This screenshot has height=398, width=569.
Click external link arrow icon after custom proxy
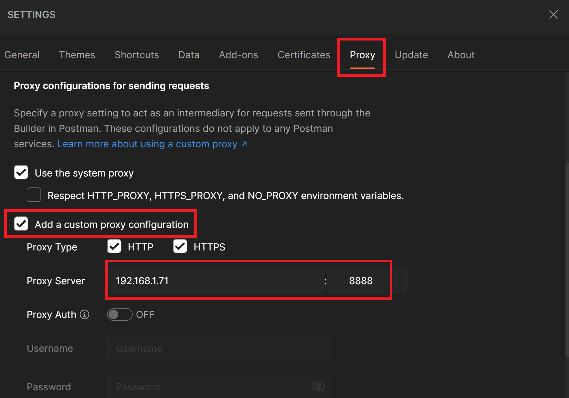[x=244, y=144]
